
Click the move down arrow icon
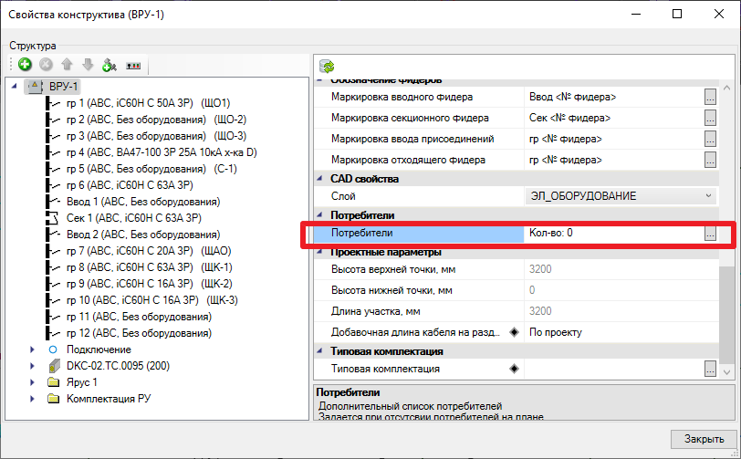point(88,64)
